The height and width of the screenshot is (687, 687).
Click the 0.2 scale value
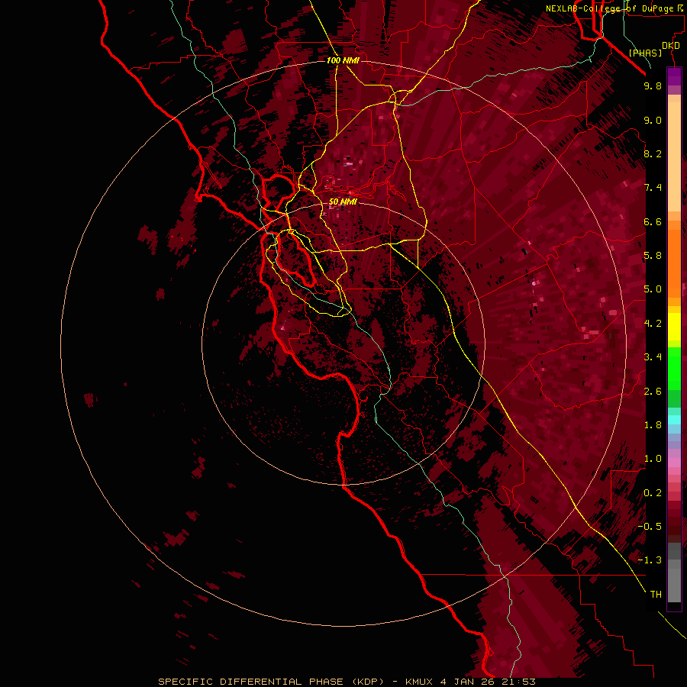click(653, 493)
